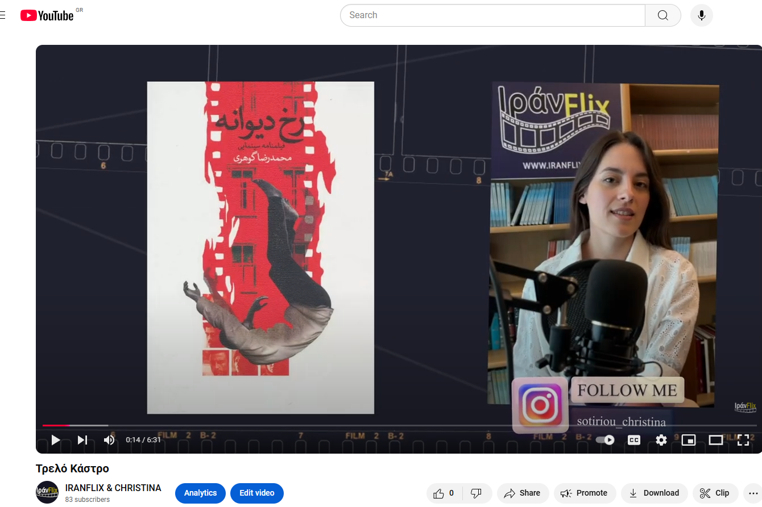Open IRANFLIX channel avatar
The image size is (762, 507).
[x=47, y=492]
